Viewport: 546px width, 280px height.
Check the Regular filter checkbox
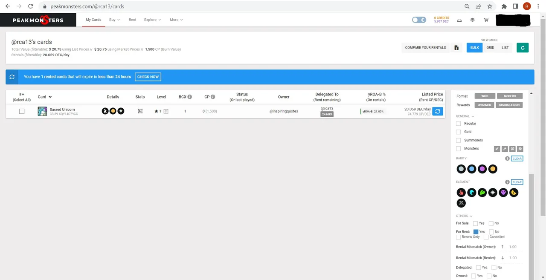coord(459,124)
